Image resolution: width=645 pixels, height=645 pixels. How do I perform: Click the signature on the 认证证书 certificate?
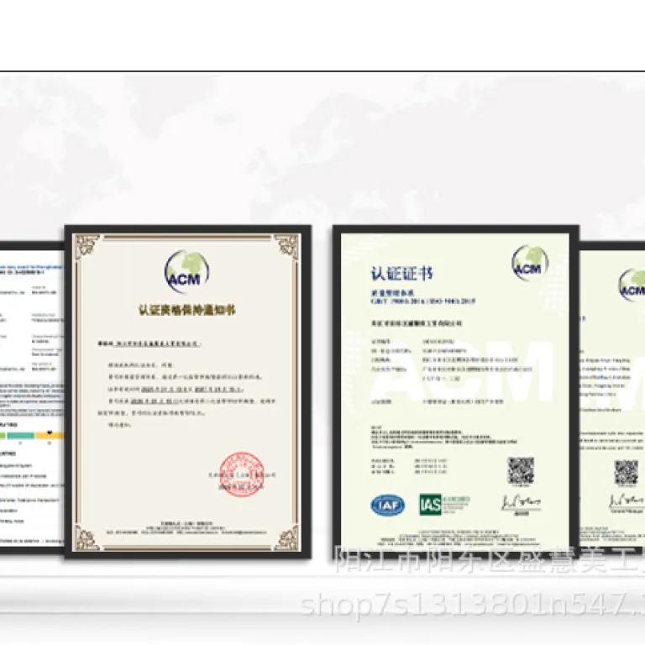[521, 503]
